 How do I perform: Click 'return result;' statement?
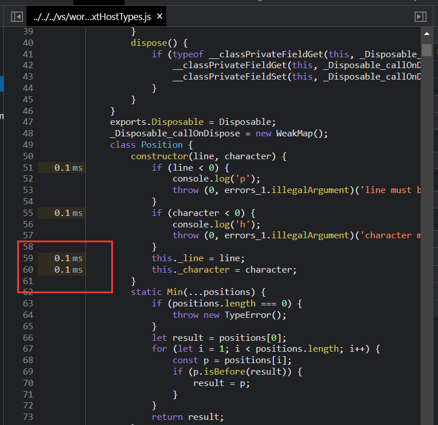(187, 417)
